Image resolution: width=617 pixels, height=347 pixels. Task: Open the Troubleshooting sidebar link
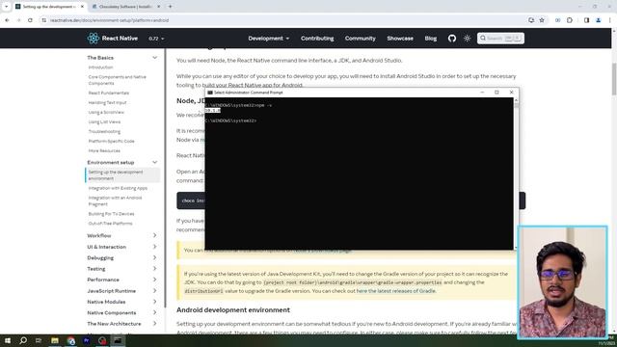pos(104,131)
